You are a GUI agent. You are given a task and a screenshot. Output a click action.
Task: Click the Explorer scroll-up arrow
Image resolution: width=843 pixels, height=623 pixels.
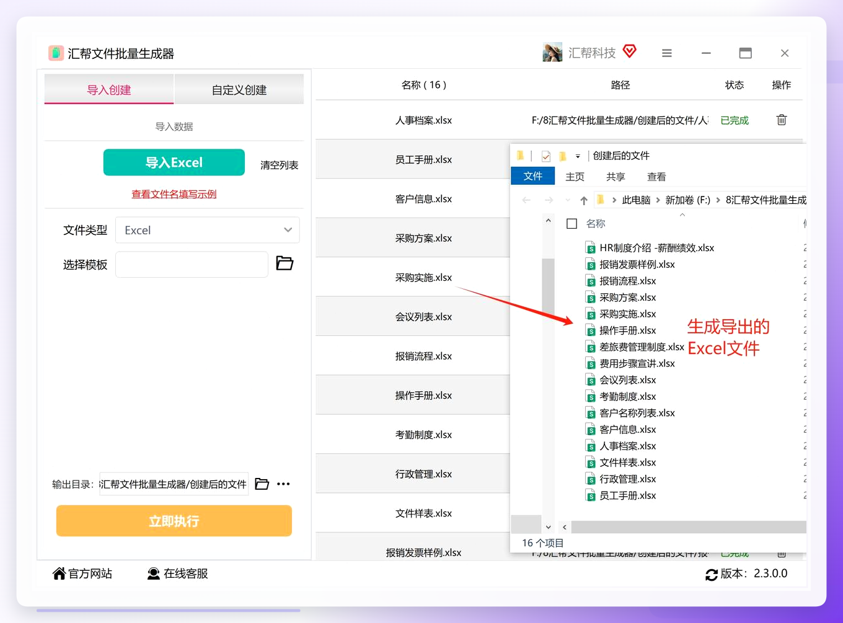pyautogui.click(x=549, y=221)
